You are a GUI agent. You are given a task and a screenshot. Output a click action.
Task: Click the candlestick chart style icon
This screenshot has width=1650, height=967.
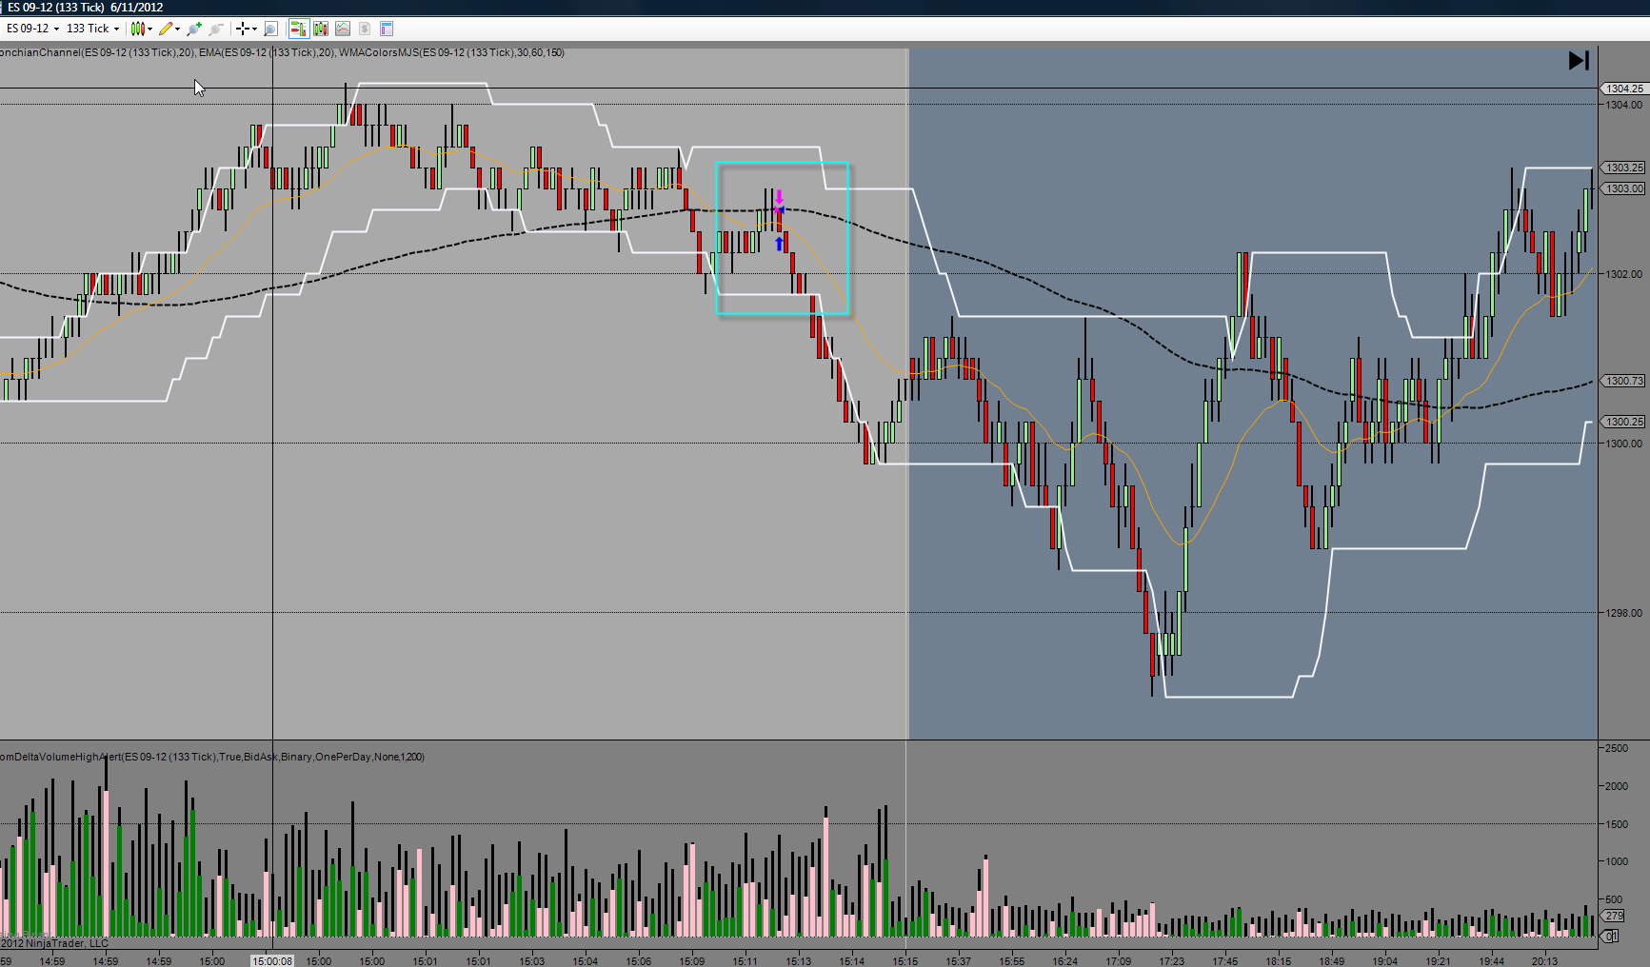(138, 29)
